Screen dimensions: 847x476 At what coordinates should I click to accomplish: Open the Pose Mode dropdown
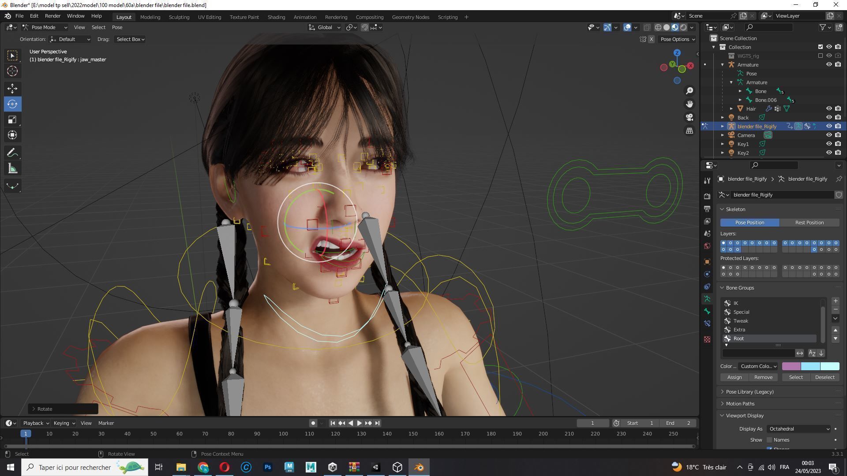pyautogui.click(x=45, y=27)
